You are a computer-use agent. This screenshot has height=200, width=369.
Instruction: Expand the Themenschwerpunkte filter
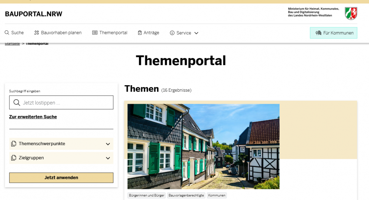tap(108, 144)
